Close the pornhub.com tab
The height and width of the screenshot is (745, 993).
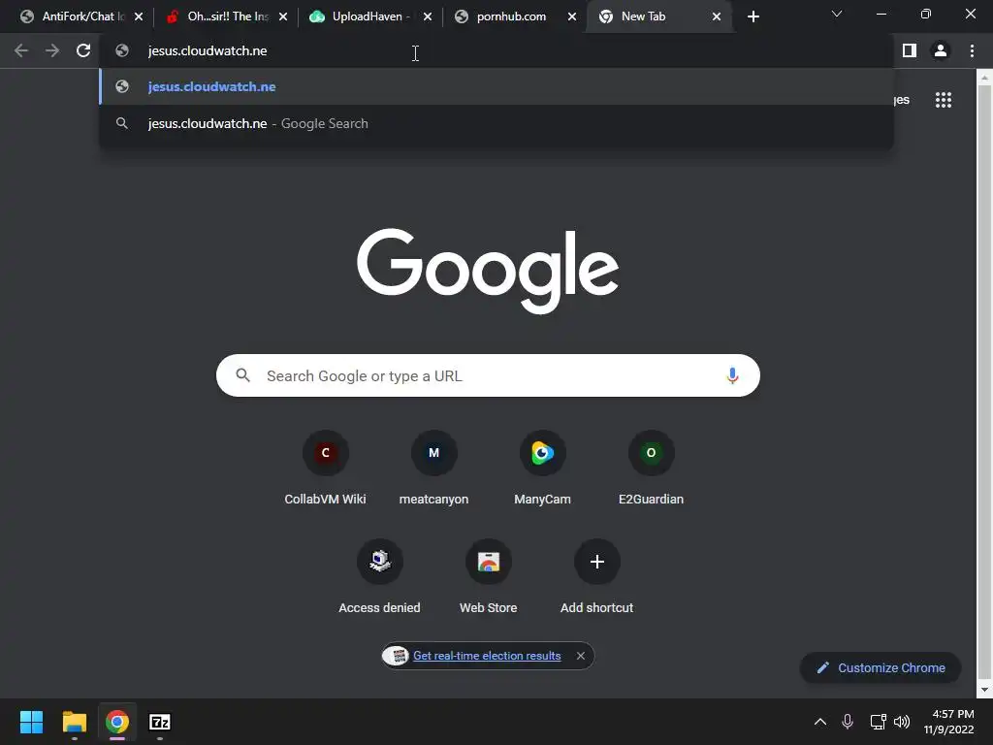572,17
